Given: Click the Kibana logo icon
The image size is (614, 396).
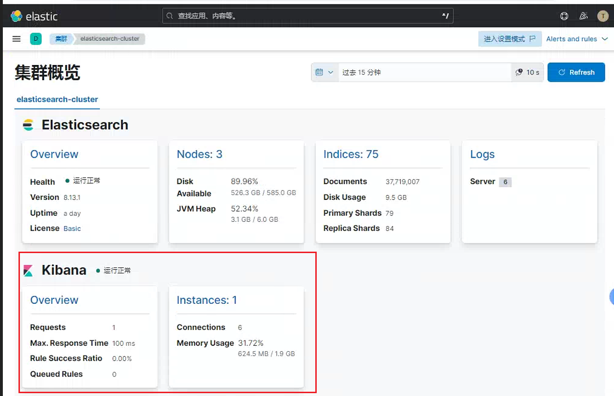Looking at the screenshot, I should pos(28,271).
